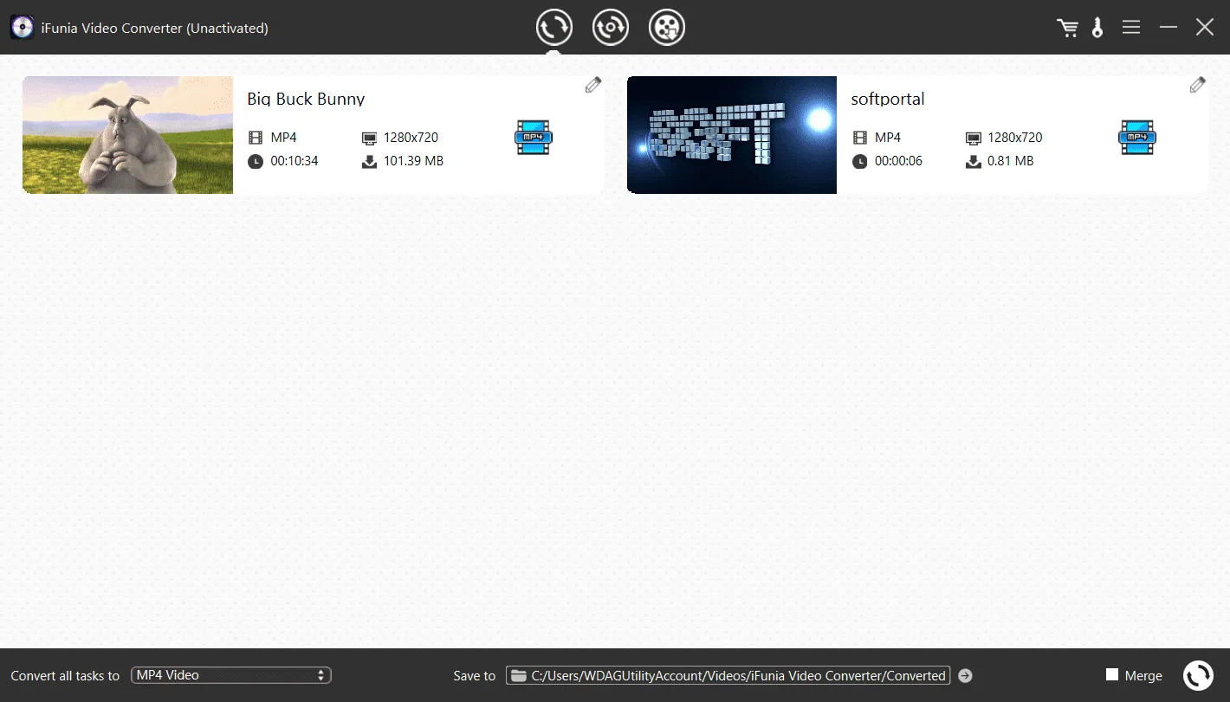
Task: Edit the Big Buck Bunny video
Action: pos(592,85)
